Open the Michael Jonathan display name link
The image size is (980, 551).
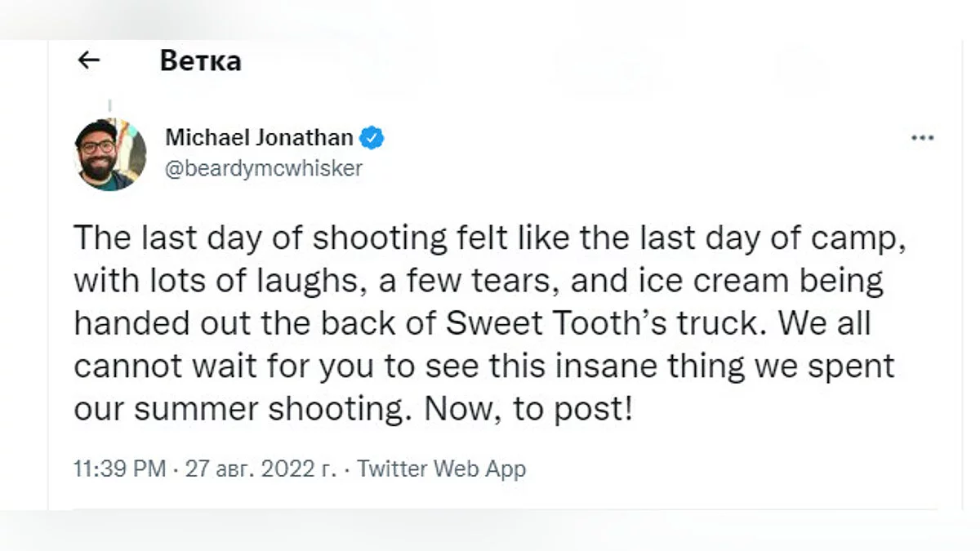[259, 137]
